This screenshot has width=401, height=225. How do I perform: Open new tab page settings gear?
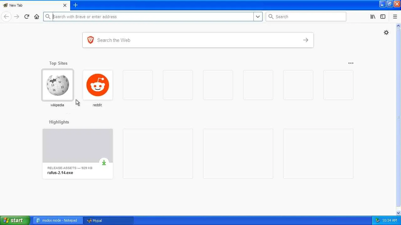386,32
